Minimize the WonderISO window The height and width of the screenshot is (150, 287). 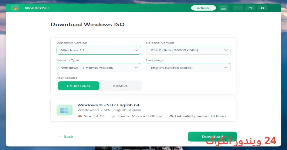pyautogui.click(x=238, y=8)
